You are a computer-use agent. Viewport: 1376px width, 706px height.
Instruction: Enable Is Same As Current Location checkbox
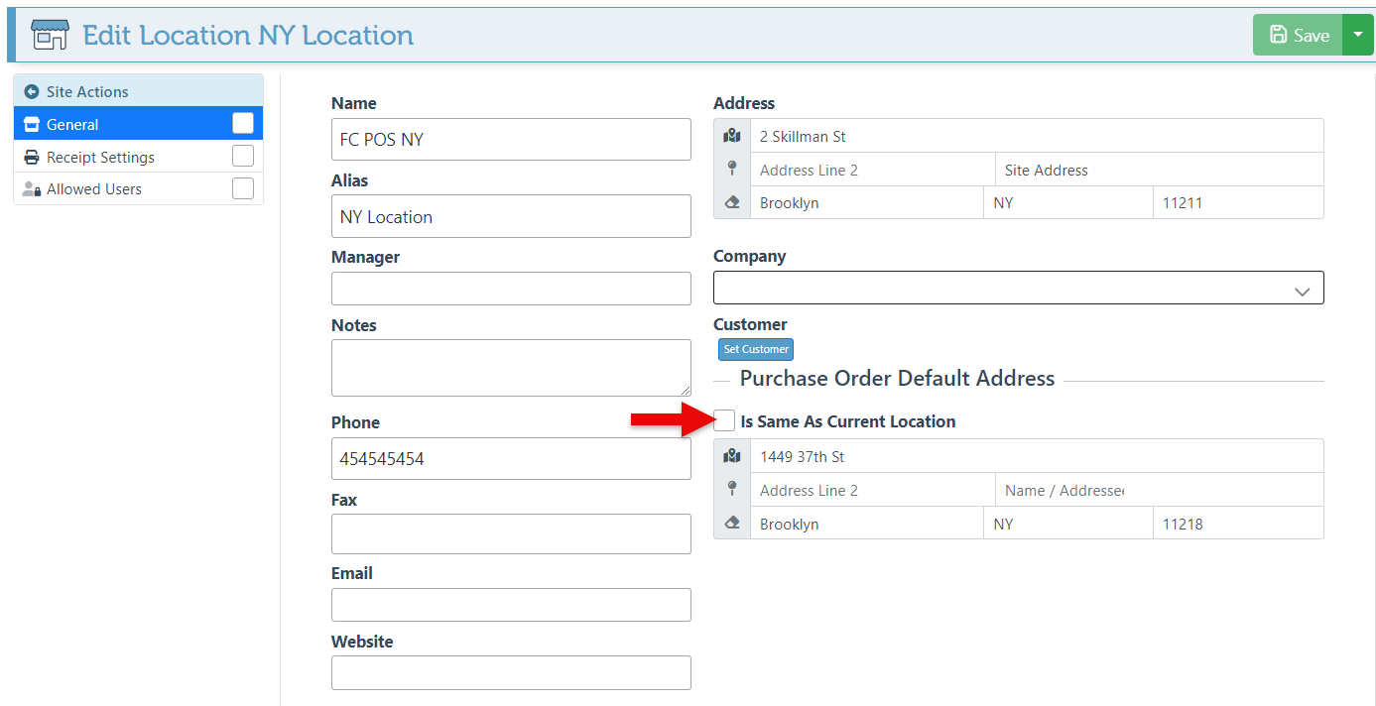725,420
